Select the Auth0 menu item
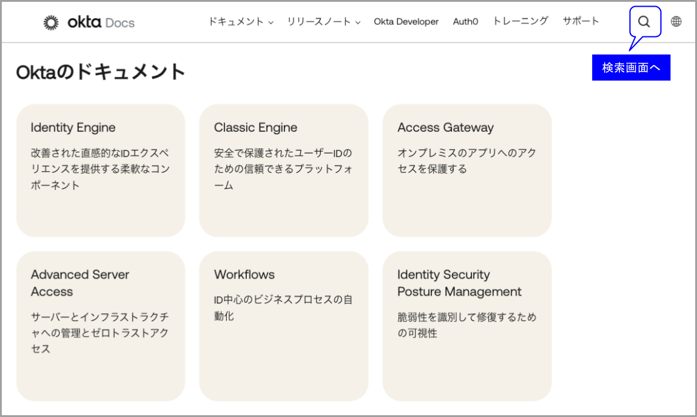697x417 pixels. click(x=465, y=21)
